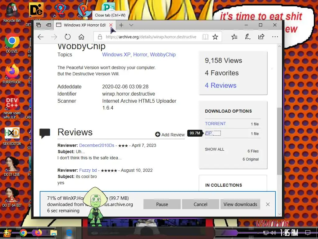Screen dimensions: 318x239
Task: Dismiss the download notification bar
Action: pos(268,204)
